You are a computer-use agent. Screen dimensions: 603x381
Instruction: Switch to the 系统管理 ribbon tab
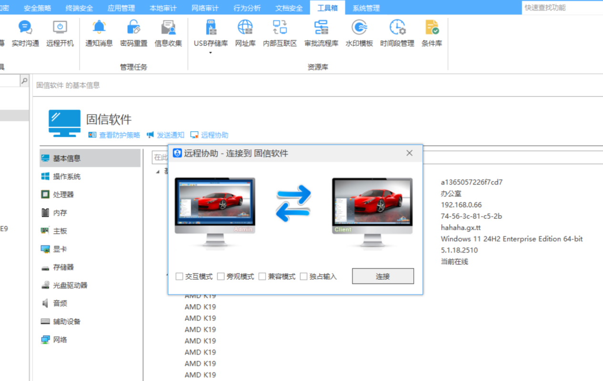(365, 7)
